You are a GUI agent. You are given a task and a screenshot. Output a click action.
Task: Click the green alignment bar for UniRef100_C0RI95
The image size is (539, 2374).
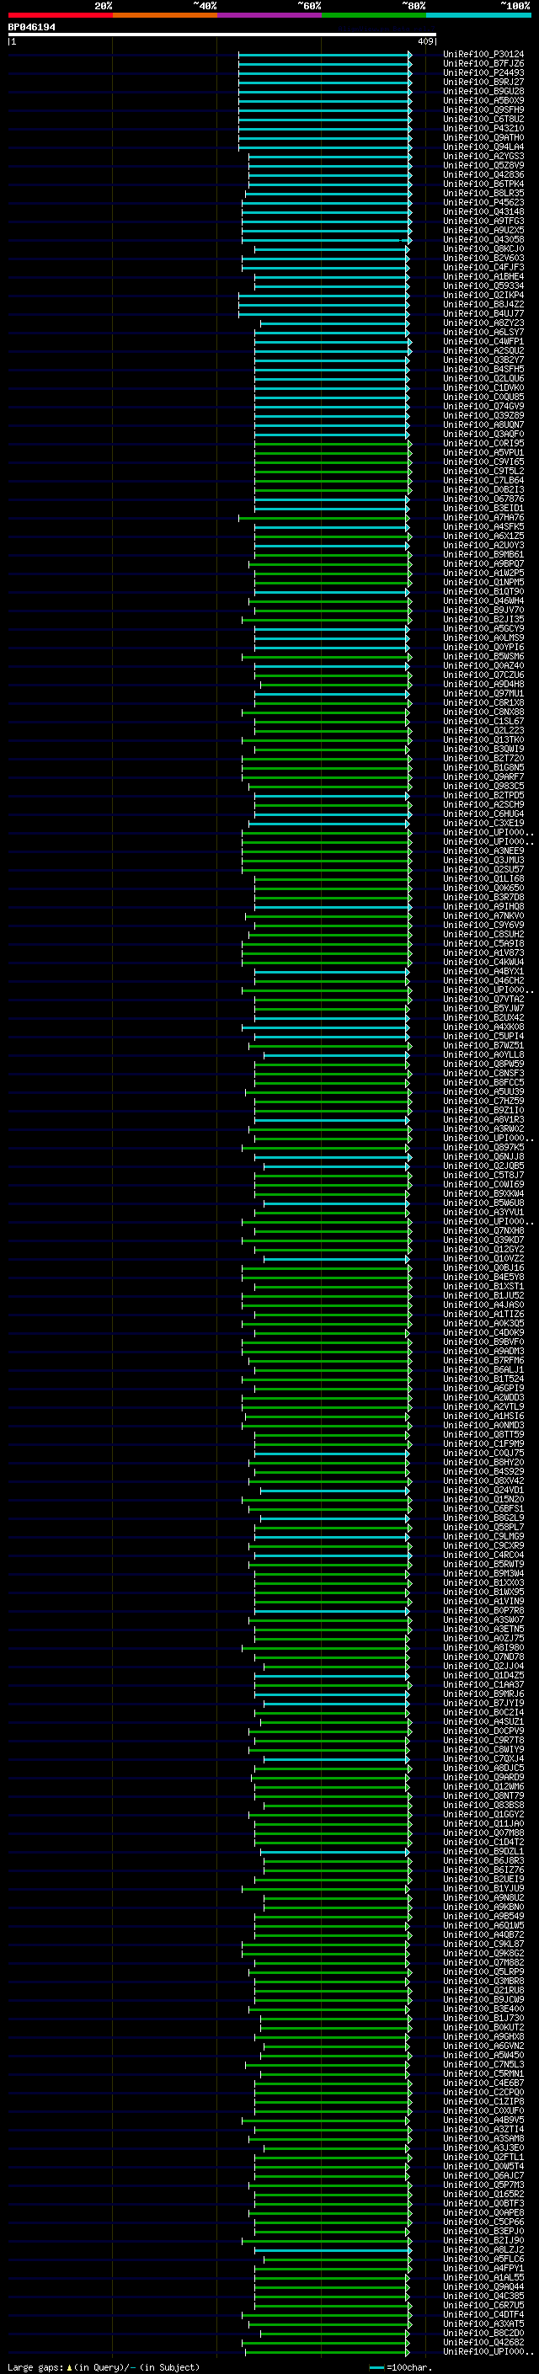(332, 443)
